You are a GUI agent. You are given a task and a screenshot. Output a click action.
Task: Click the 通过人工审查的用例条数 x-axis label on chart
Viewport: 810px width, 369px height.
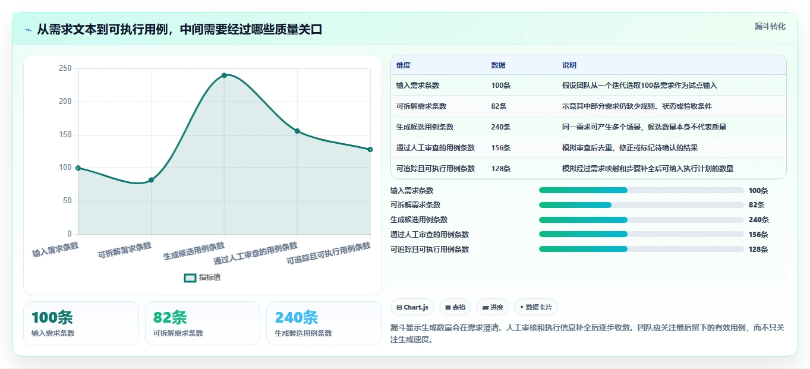click(x=256, y=253)
